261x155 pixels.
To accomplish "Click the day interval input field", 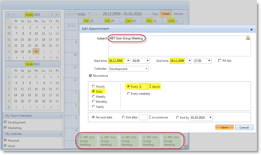I will [x=143, y=87].
